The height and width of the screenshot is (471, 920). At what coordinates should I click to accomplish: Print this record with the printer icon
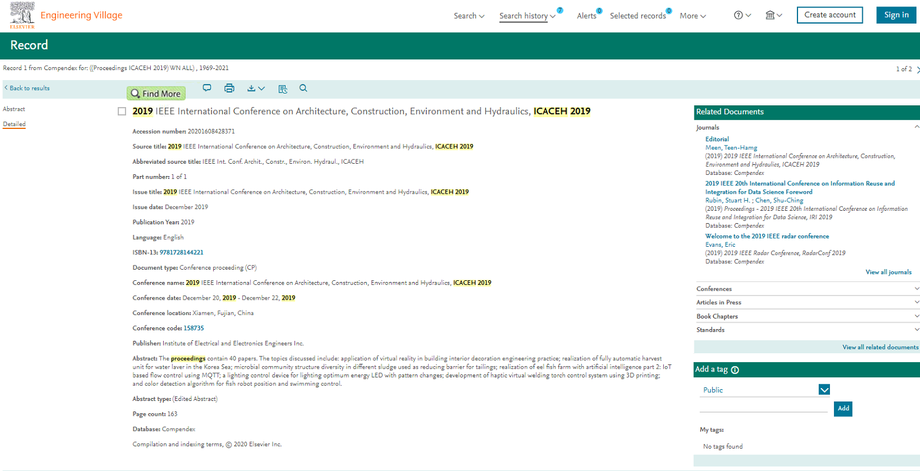coord(229,88)
